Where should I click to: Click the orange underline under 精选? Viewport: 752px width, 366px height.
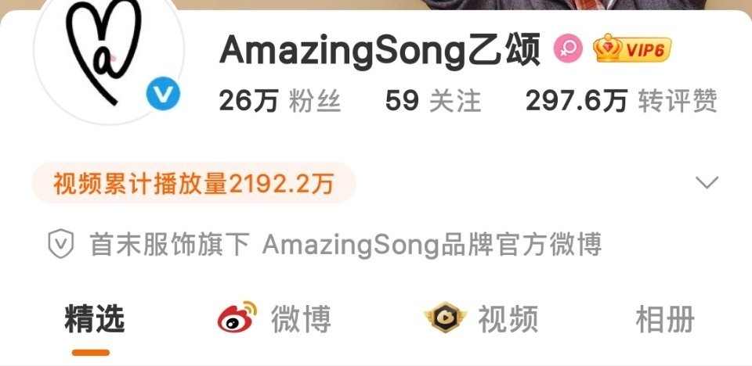[x=91, y=353]
